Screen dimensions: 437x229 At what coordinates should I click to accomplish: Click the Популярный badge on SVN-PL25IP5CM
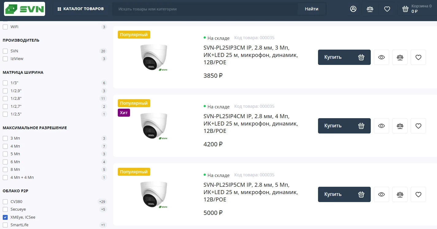point(134,172)
